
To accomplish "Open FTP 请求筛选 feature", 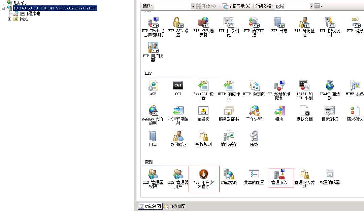I will (254, 27).
